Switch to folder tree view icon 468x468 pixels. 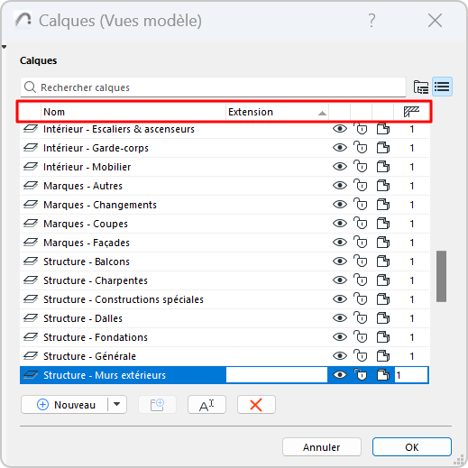coord(421,87)
